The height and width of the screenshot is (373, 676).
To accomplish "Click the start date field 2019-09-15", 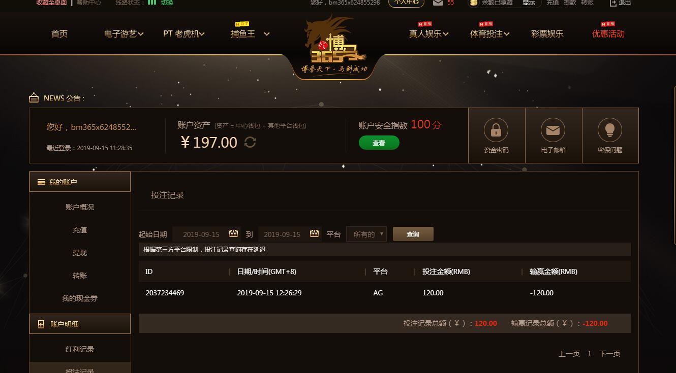I will (x=201, y=234).
